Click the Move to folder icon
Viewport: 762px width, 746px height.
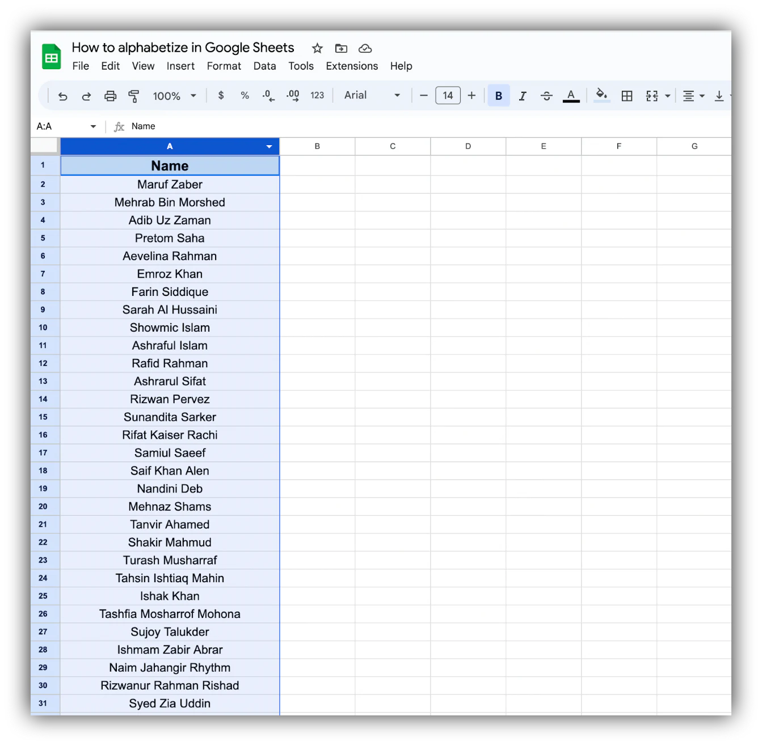pyautogui.click(x=341, y=48)
